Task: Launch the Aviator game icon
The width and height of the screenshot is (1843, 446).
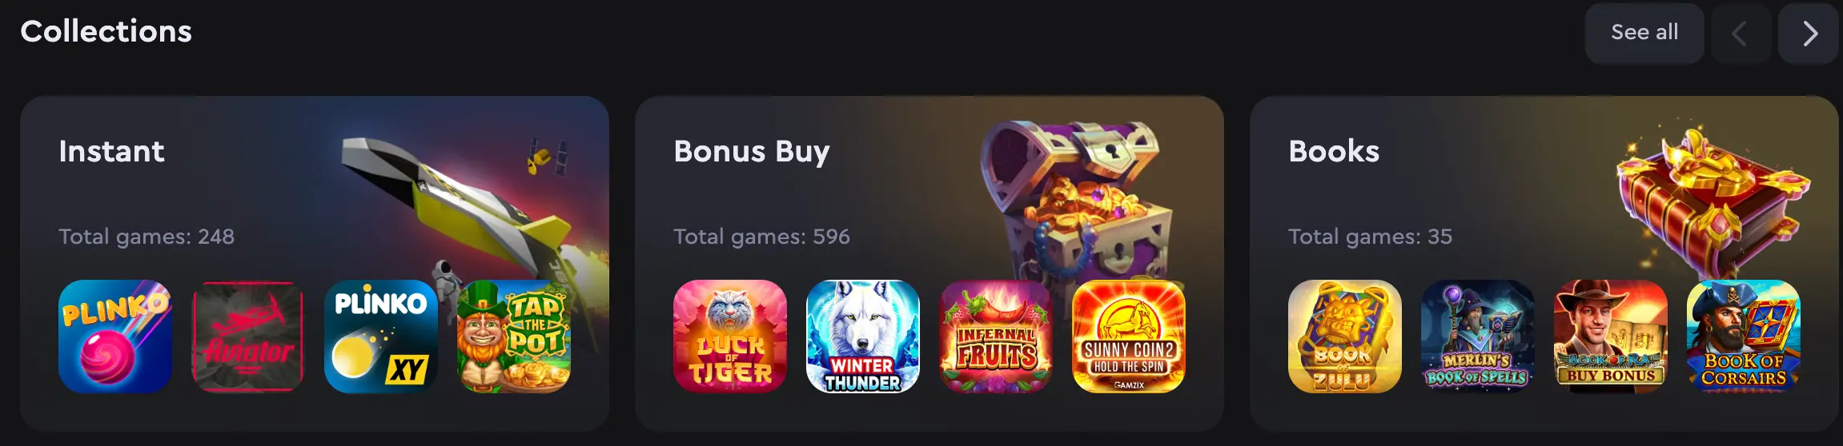Action: (x=248, y=336)
